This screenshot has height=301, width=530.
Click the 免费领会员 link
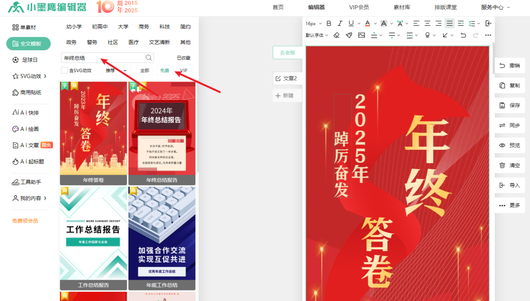[25, 221]
